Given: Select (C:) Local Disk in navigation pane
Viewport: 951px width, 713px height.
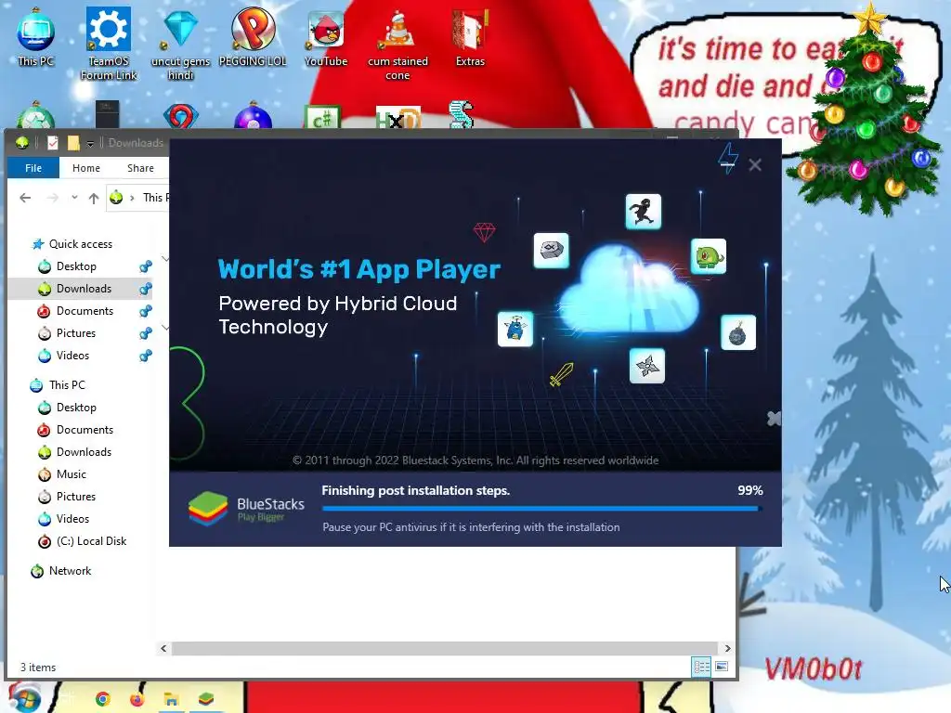Looking at the screenshot, I should click(91, 541).
